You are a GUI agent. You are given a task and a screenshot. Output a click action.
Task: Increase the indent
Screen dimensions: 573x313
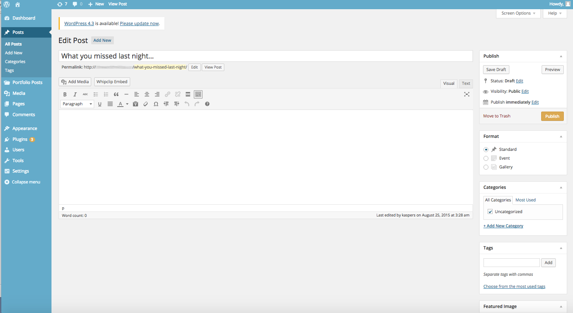click(x=176, y=104)
